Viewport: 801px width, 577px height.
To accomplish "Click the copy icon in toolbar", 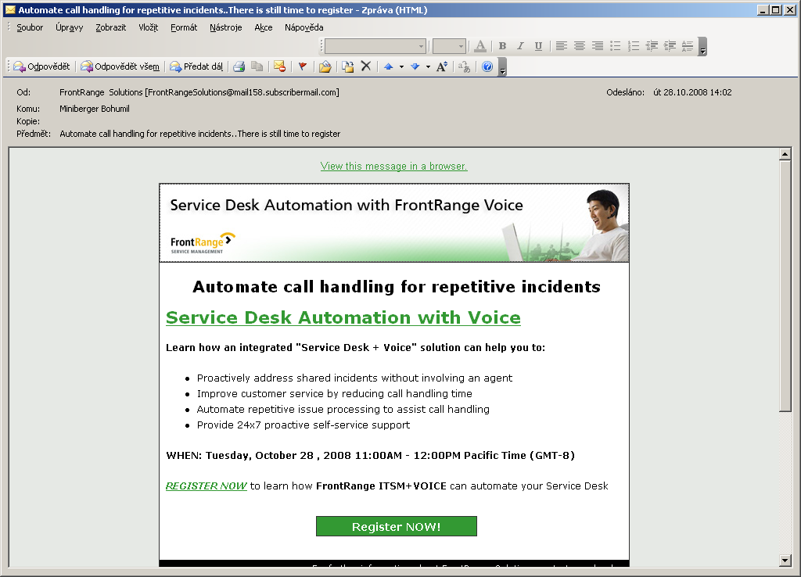I will tap(257, 66).
